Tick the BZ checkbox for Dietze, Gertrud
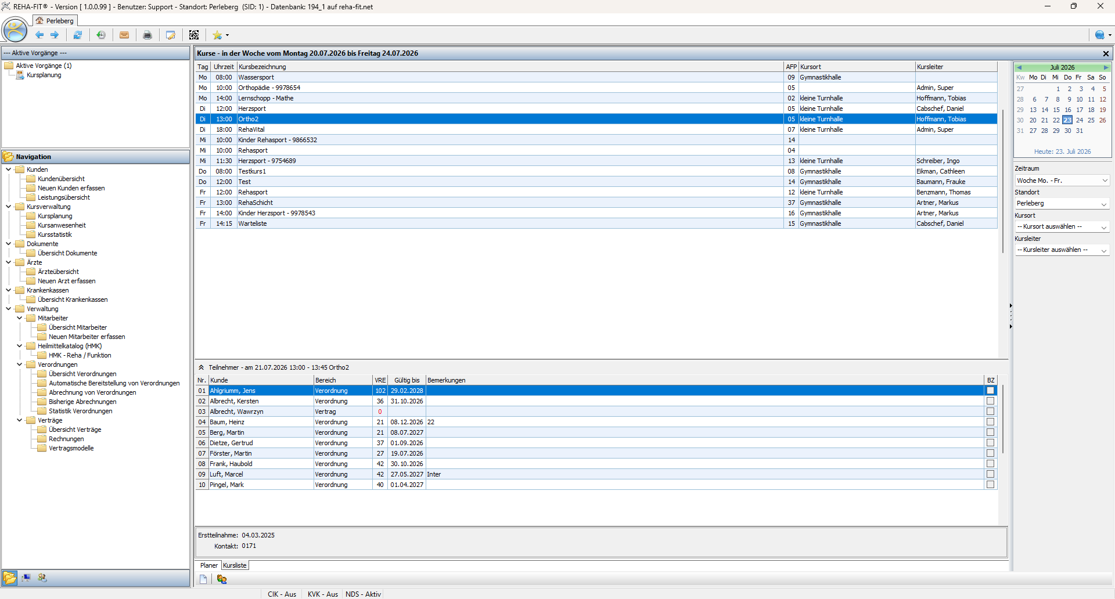The image size is (1115, 599). coord(991,443)
